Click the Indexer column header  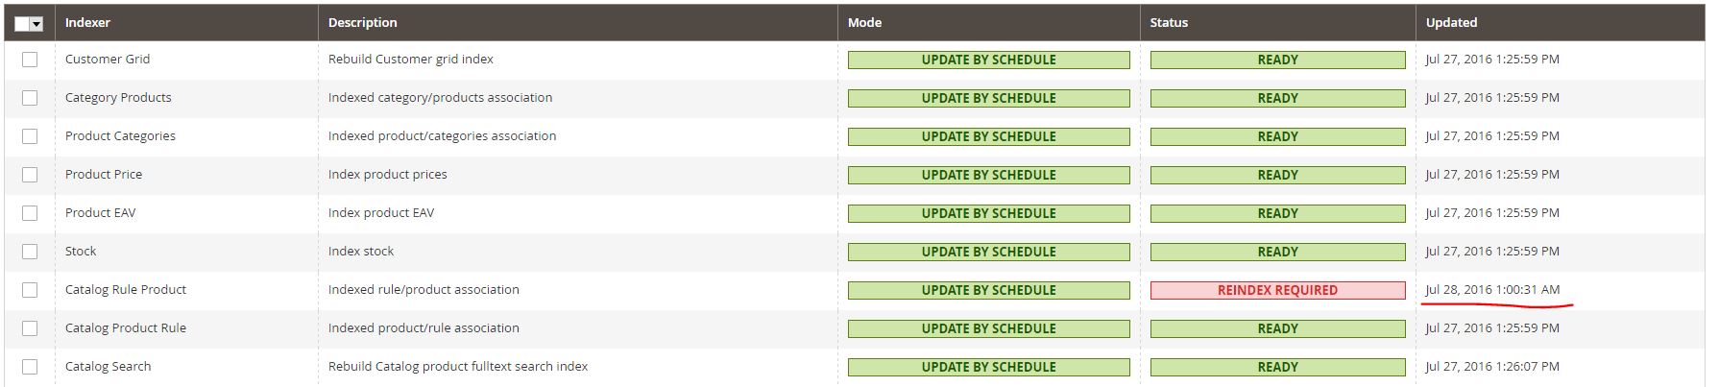click(87, 22)
